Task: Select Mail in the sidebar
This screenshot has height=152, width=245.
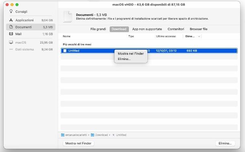Action: point(31,34)
